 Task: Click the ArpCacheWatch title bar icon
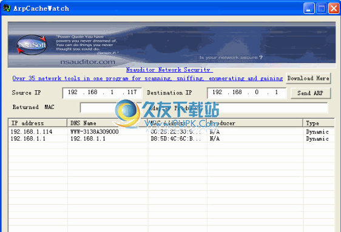(7, 8)
